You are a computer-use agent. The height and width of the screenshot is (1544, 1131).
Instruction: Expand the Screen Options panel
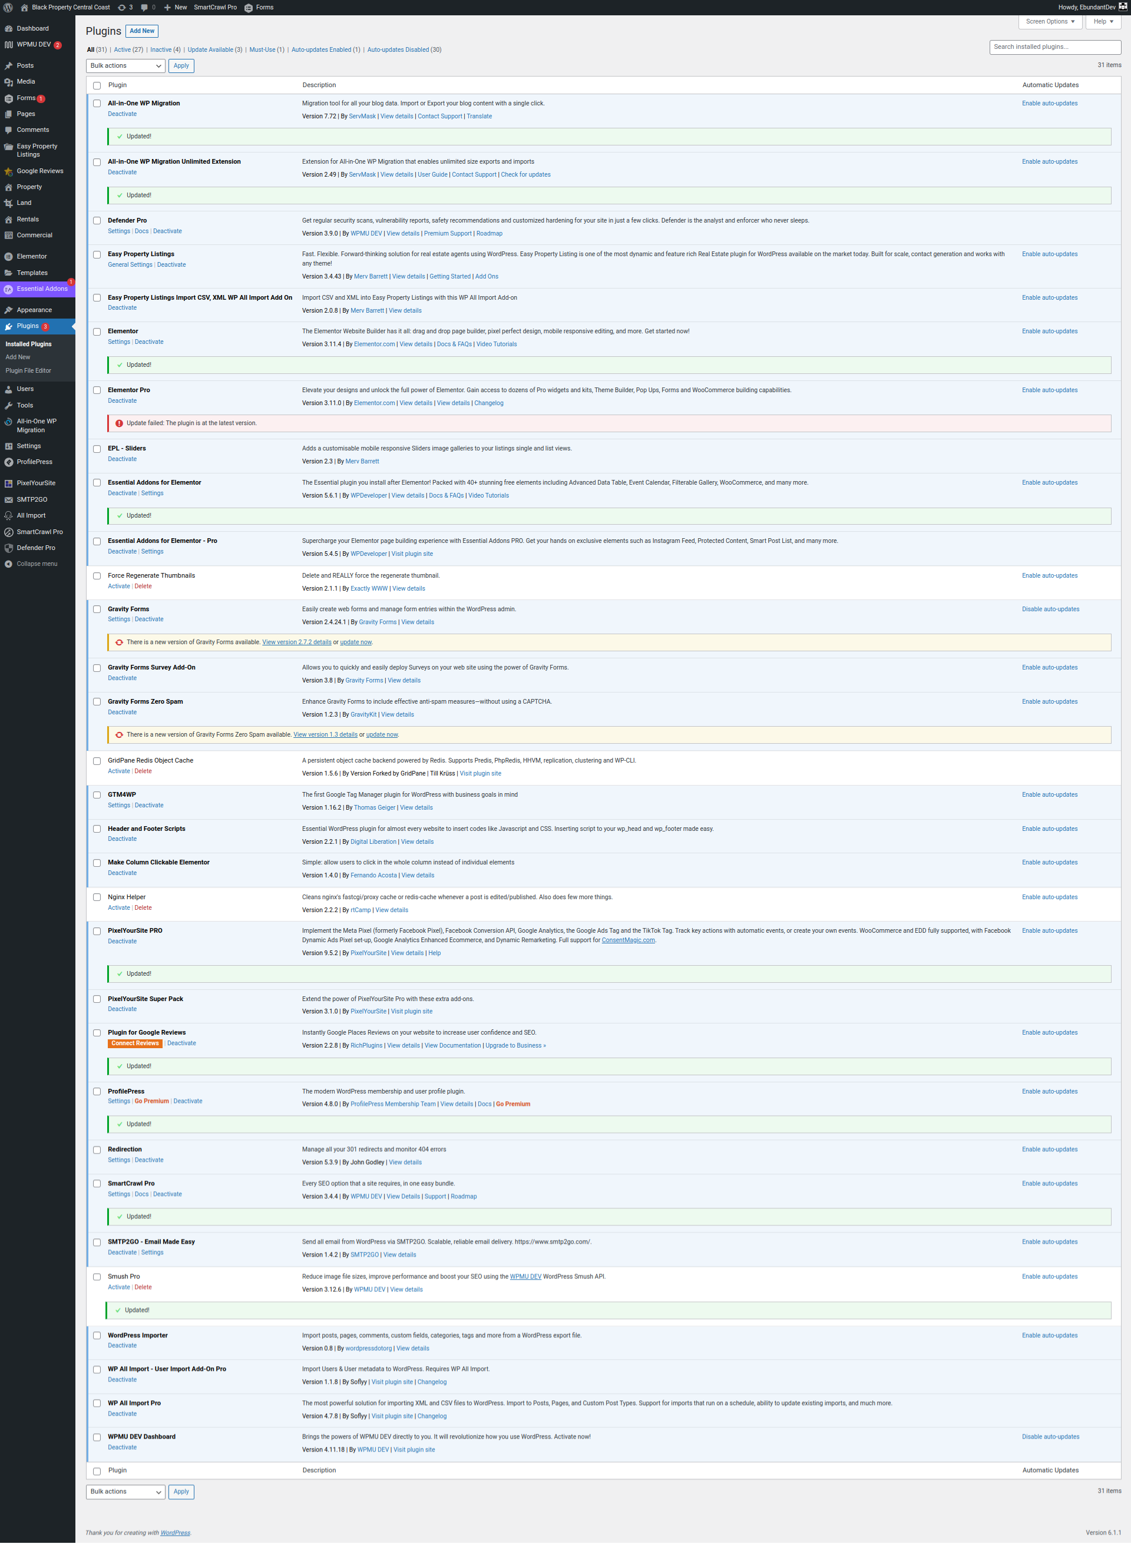coord(1050,22)
